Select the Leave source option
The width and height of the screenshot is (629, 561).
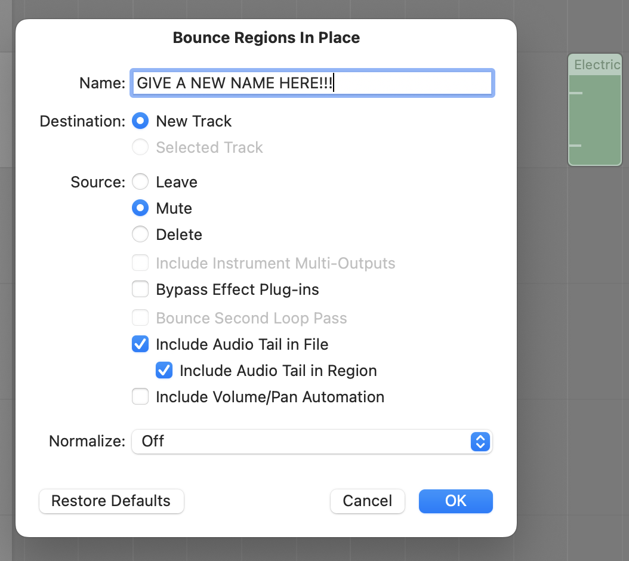140,182
